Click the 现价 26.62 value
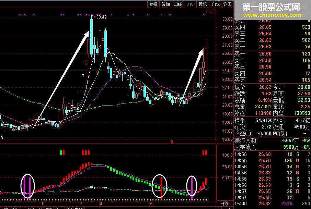 (x=265, y=87)
